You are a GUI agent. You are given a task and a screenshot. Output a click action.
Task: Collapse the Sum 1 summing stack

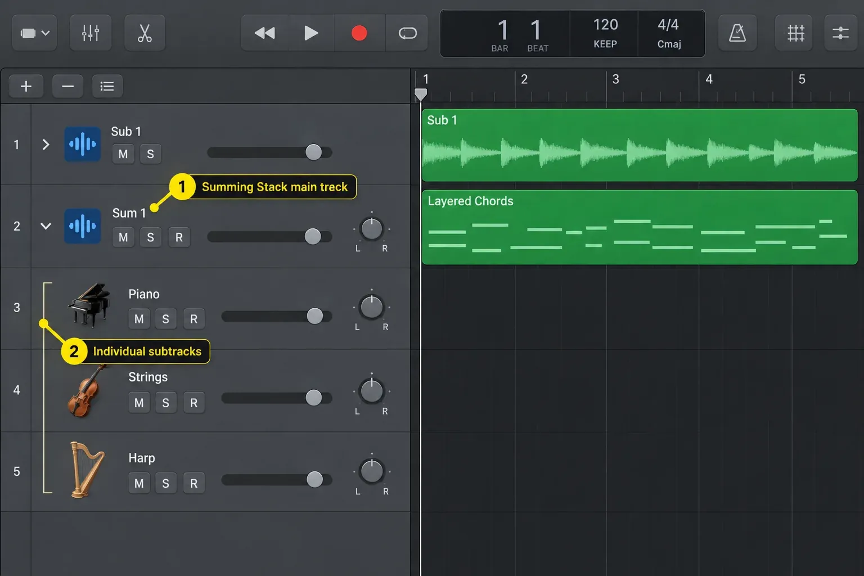(46, 226)
